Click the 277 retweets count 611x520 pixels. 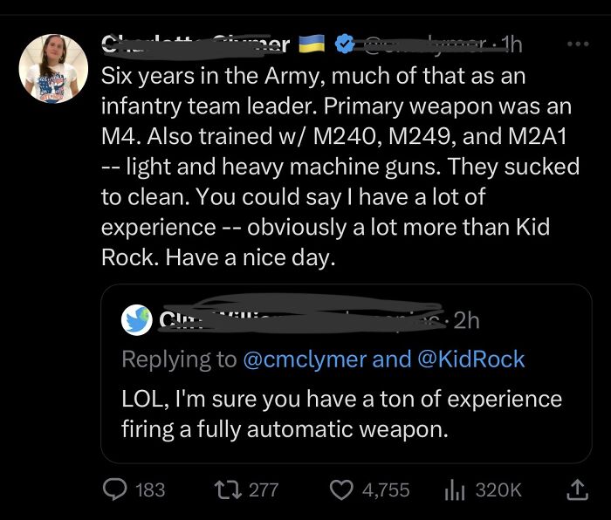[263, 490]
